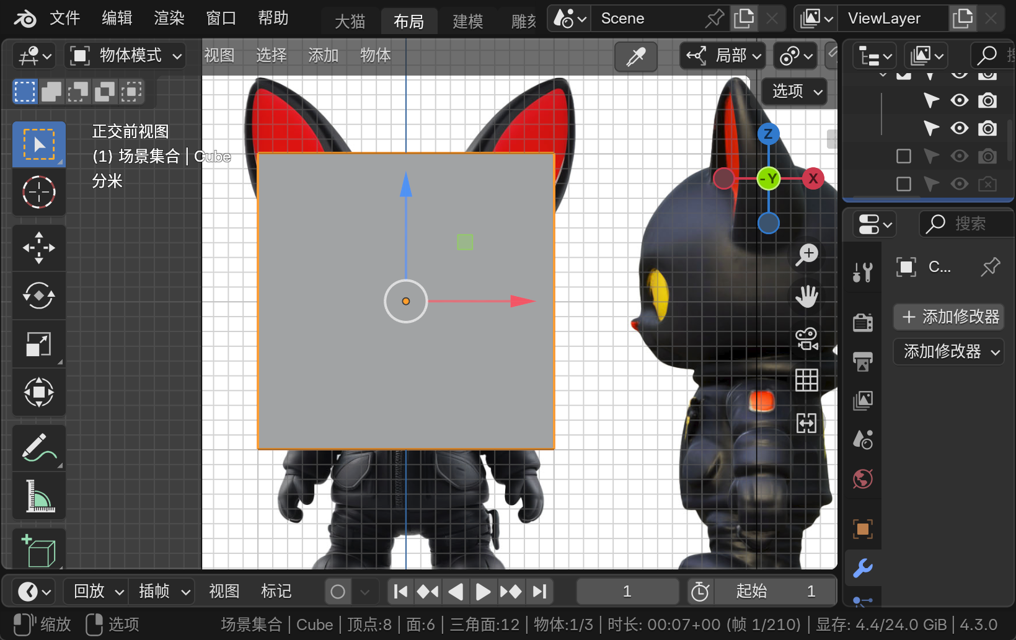Enable render via the crossed-out camera icon

coord(987,184)
